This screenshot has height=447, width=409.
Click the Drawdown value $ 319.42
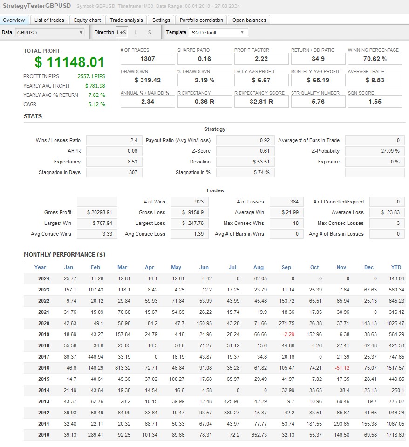click(x=148, y=81)
